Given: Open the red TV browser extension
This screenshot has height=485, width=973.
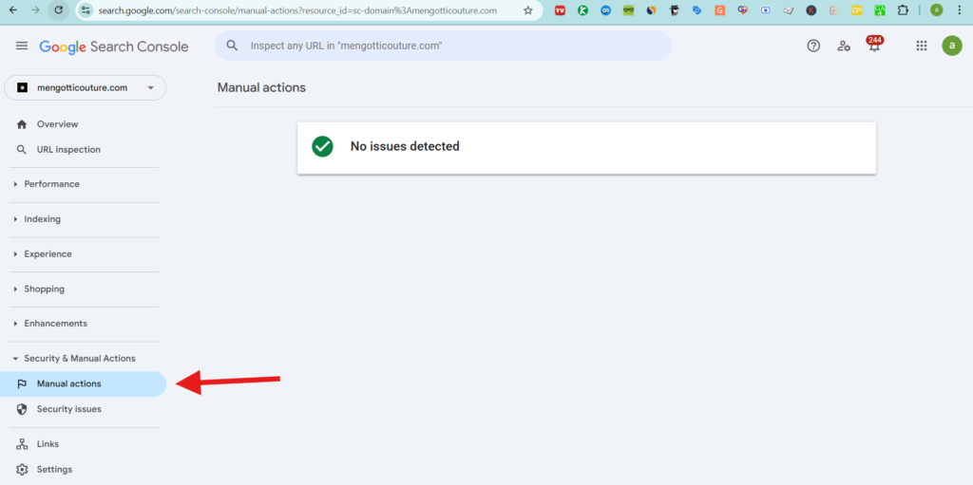Looking at the screenshot, I should [x=560, y=10].
